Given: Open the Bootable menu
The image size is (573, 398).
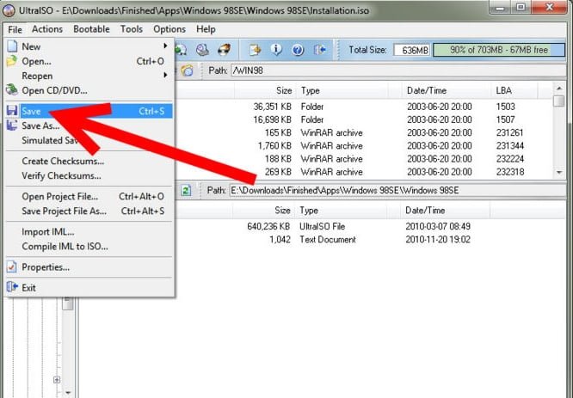Looking at the screenshot, I should tap(90, 29).
